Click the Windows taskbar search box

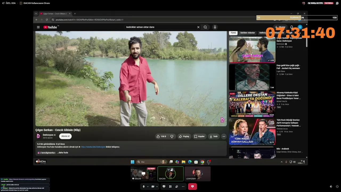[152, 162]
